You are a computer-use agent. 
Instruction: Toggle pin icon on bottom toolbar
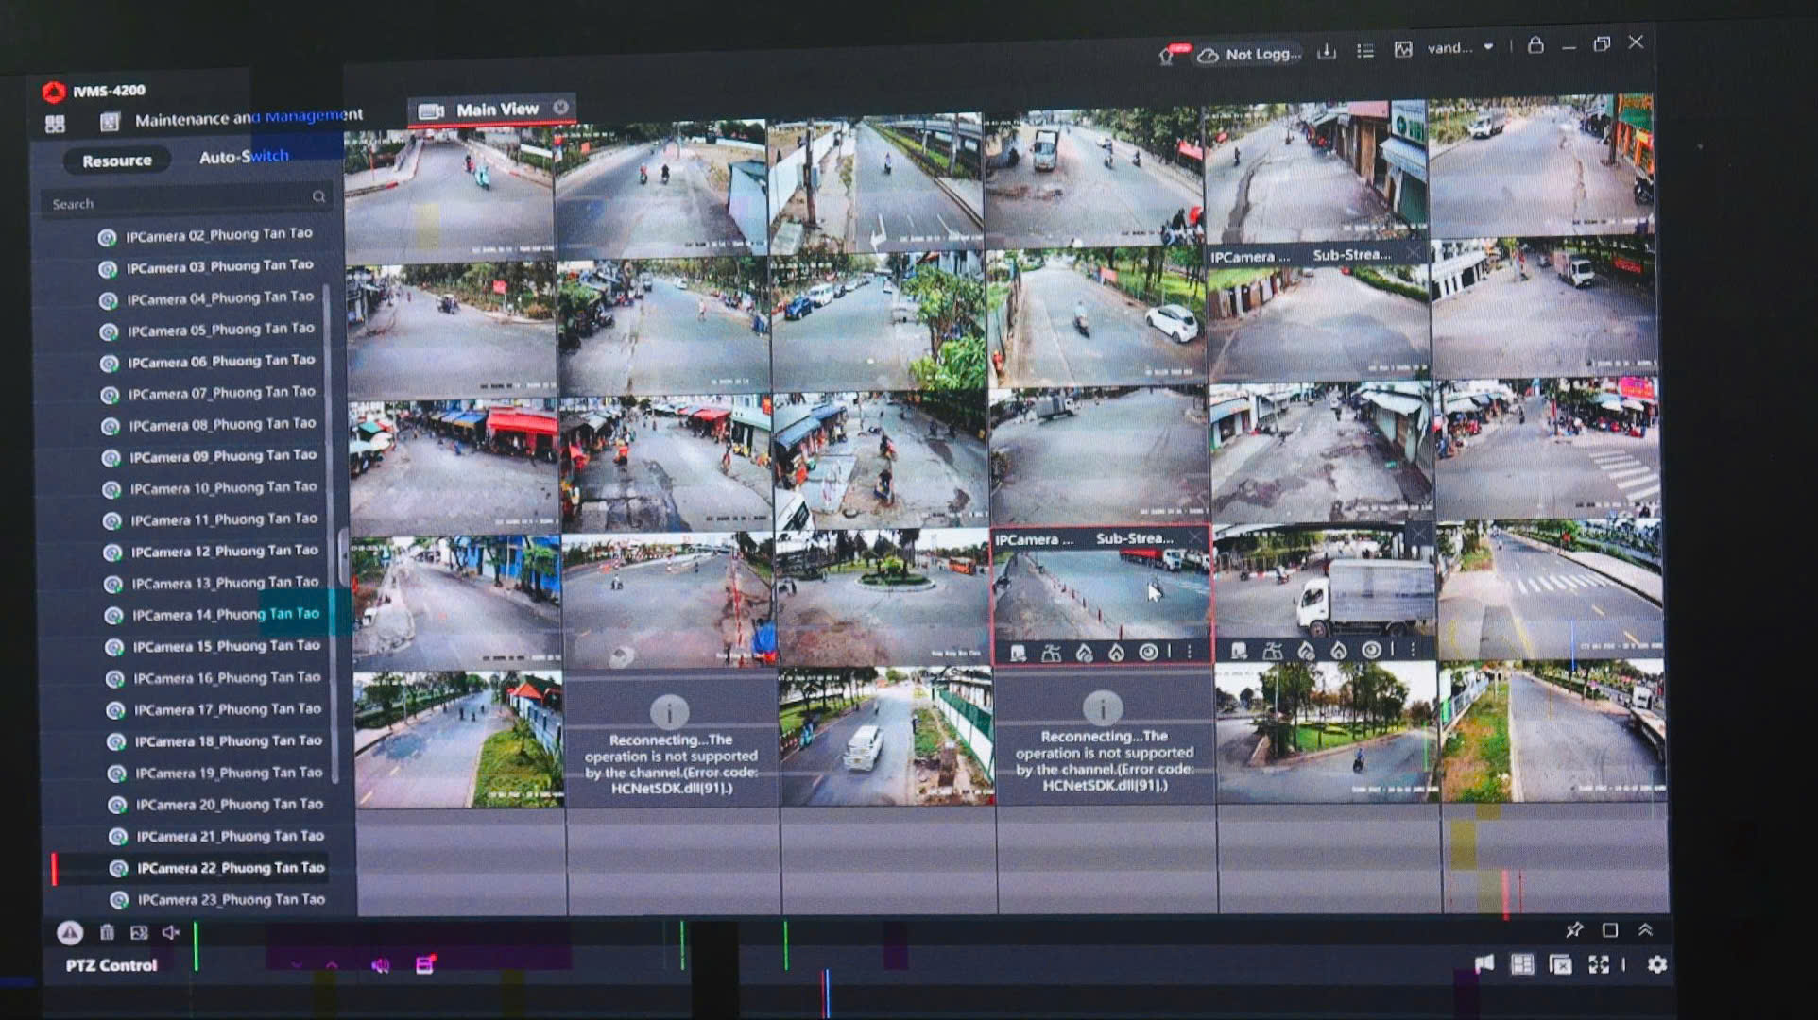point(1574,930)
